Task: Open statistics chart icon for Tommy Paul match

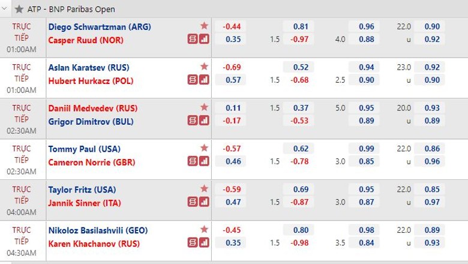Action: [x=204, y=161]
